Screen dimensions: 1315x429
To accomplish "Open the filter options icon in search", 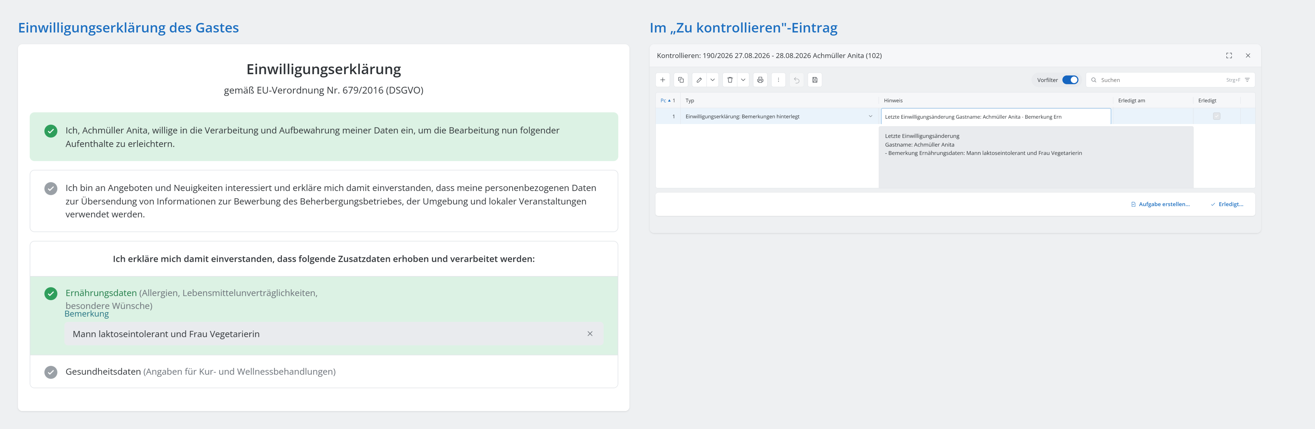I will 1247,80.
